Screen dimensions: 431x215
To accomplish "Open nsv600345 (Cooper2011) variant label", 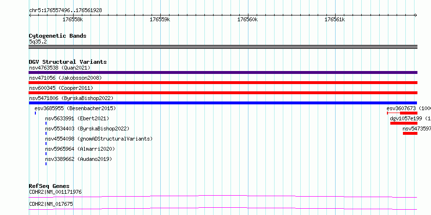I will 61,88.
